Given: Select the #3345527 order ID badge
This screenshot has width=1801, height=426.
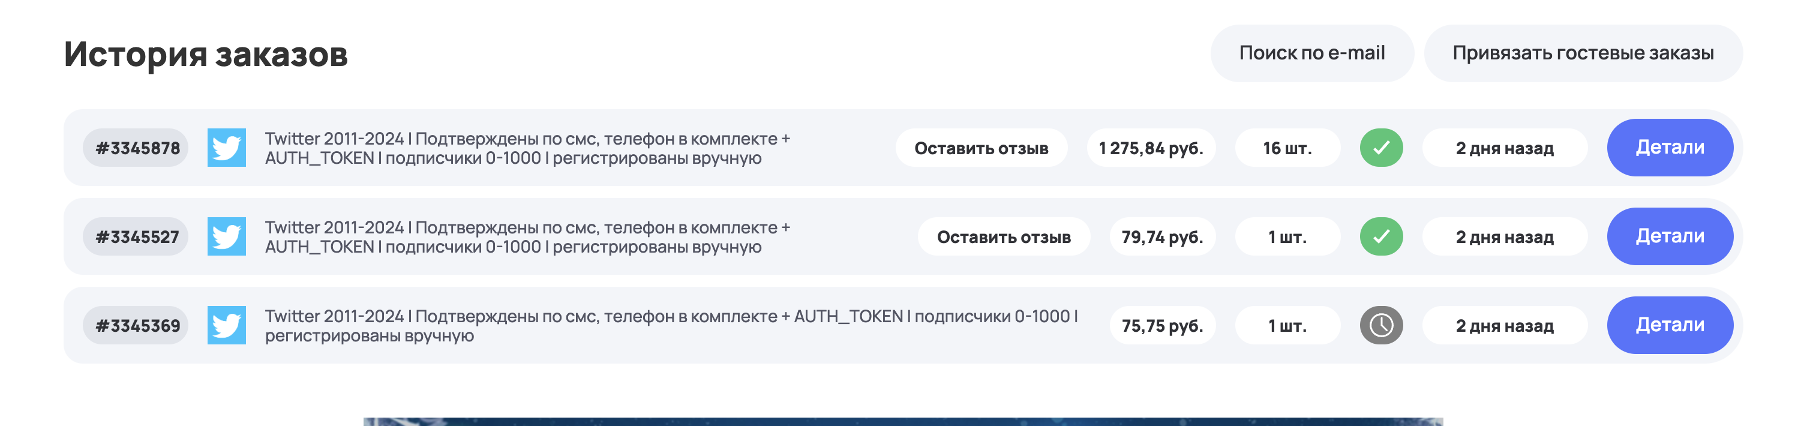Looking at the screenshot, I should (x=136, y=237).
